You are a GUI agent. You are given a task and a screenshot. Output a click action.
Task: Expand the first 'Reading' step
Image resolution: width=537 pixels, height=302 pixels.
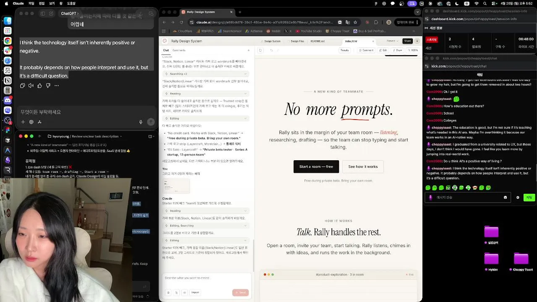coord(206,94)
